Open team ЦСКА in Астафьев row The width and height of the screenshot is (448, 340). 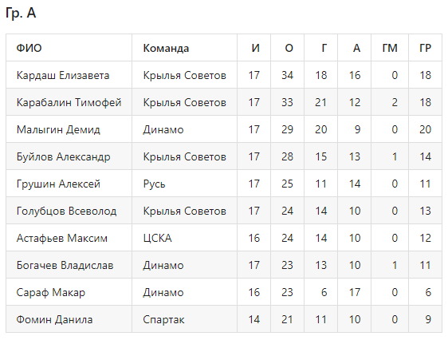pos(157,238)
